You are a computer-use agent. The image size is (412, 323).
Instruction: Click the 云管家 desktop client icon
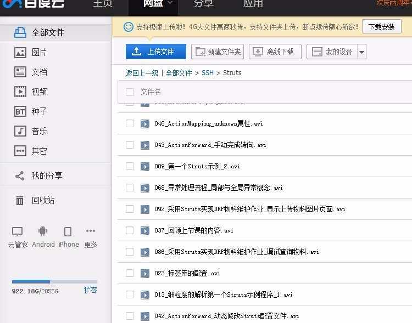(18, 231)
